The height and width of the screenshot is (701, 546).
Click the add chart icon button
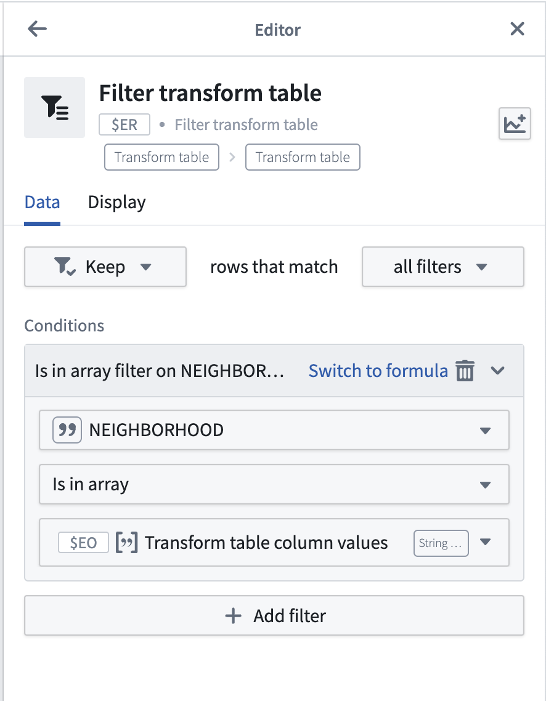point(515,124)
